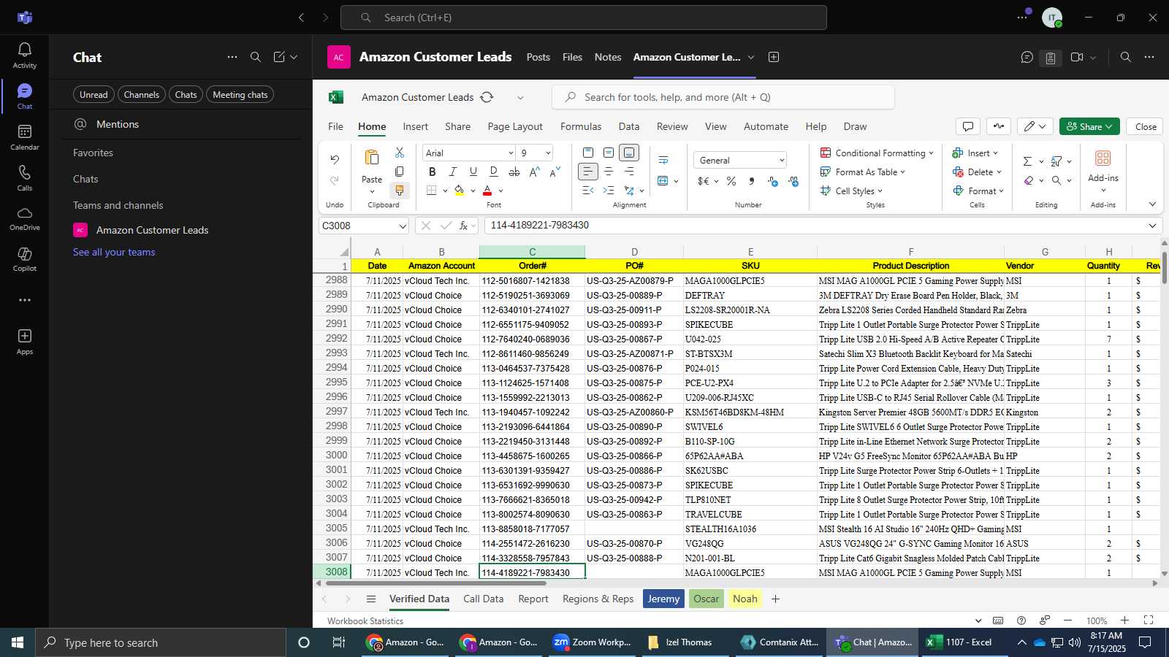This screenshot has height=657, width=1169.
Task: Toggle Bottom Align for cells
Action: pos(629,153)
